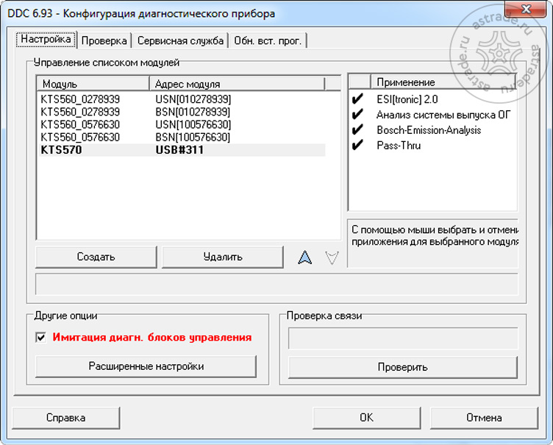Select module row USN[100576630]

point(182,124)
